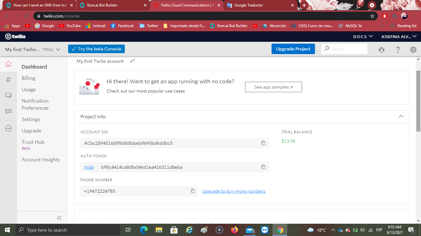Open Upgrade in sidebar menu

pos(31,131)
